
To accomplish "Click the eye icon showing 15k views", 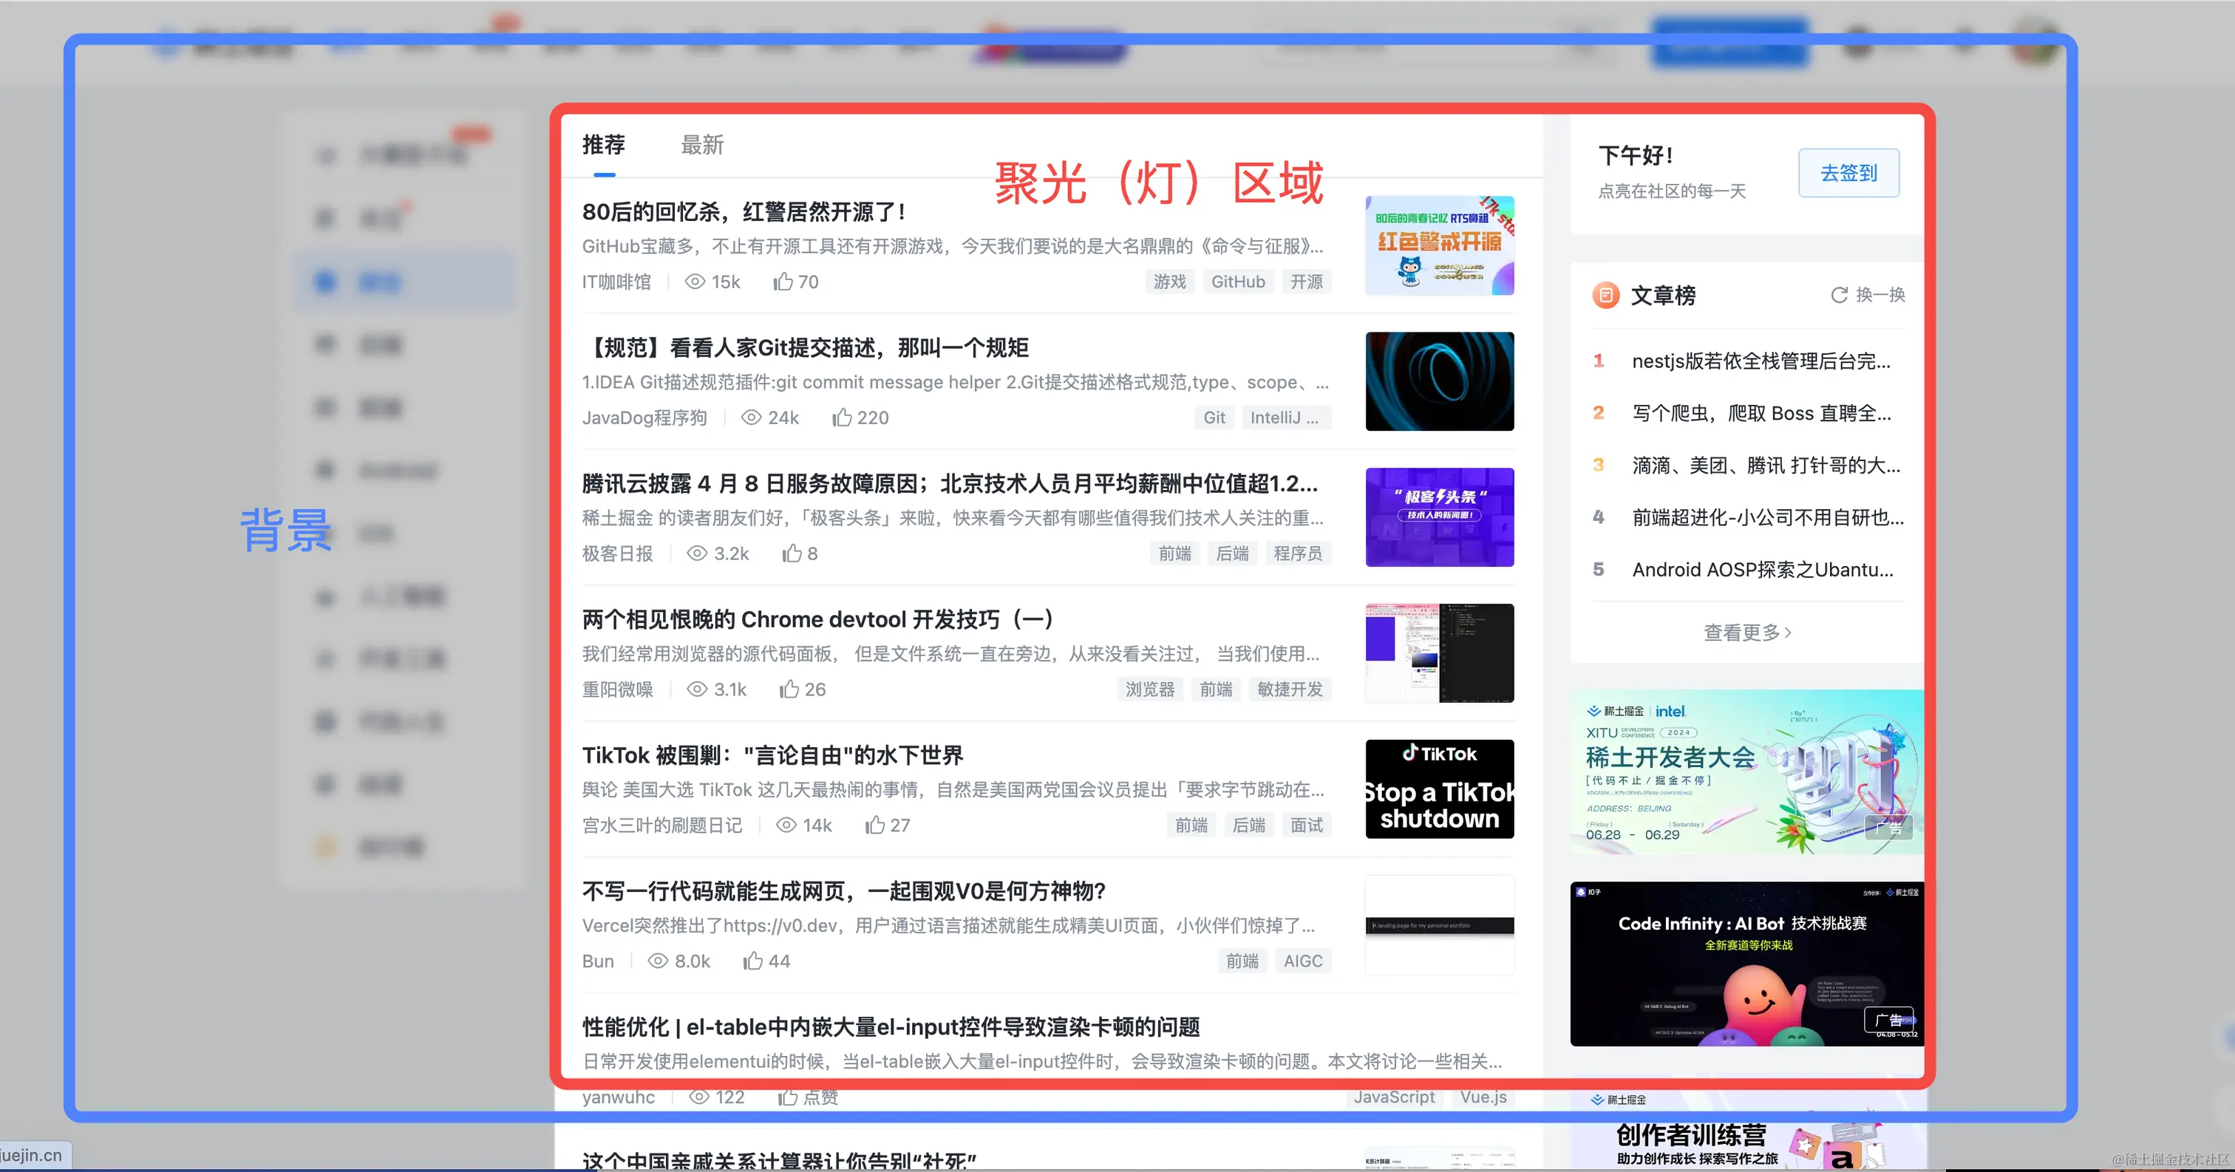I will point(695,282).
